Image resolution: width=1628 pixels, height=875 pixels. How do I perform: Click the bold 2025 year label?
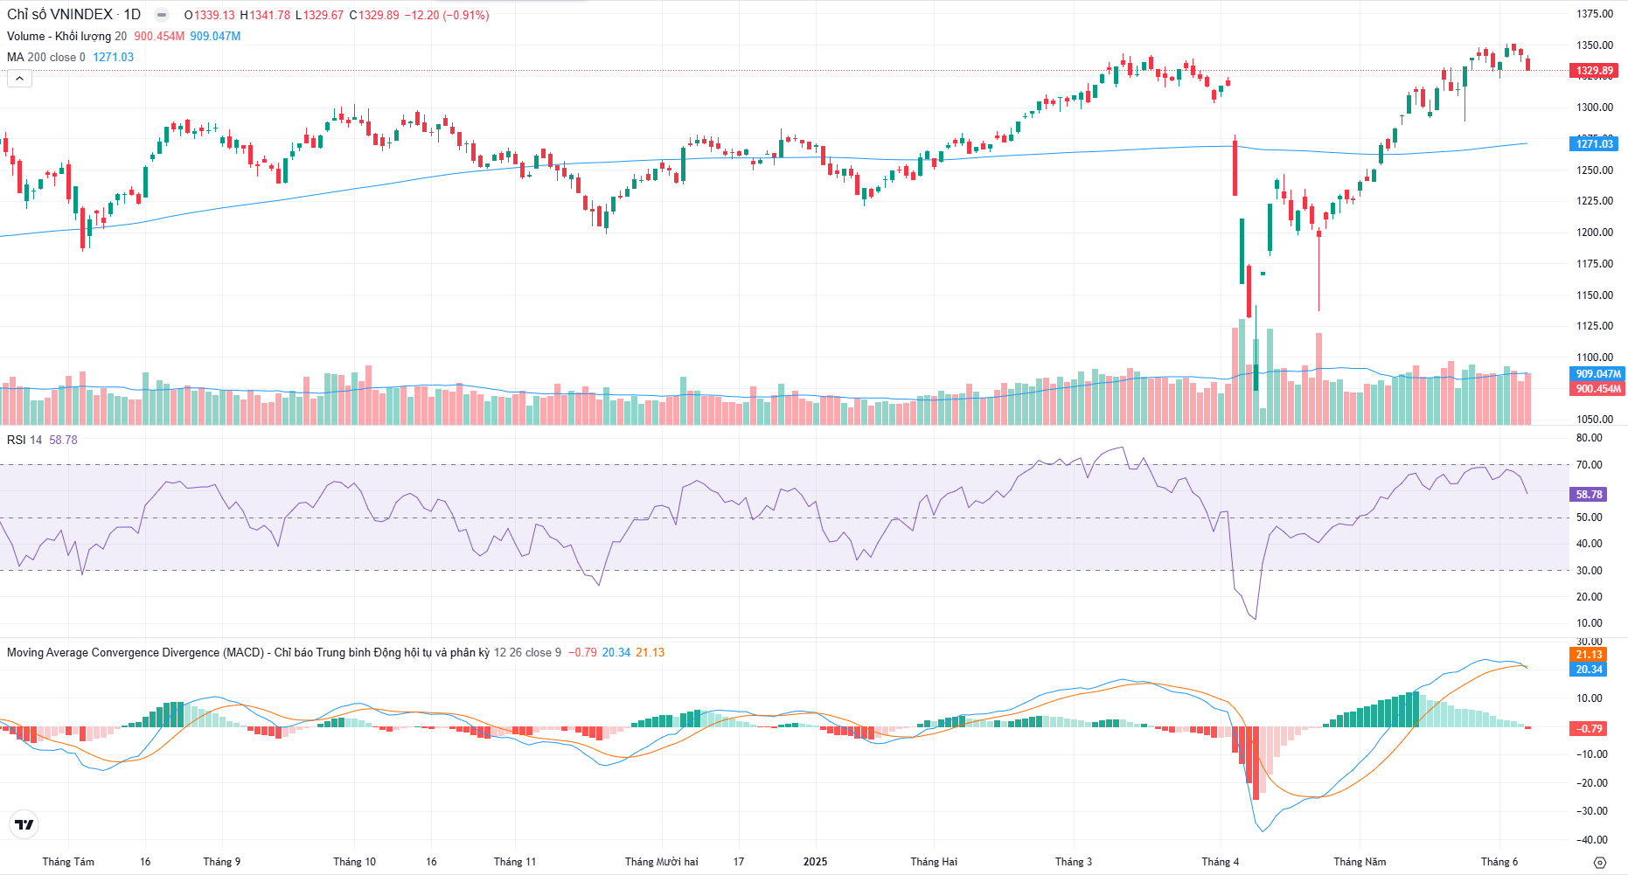point(815,862)
